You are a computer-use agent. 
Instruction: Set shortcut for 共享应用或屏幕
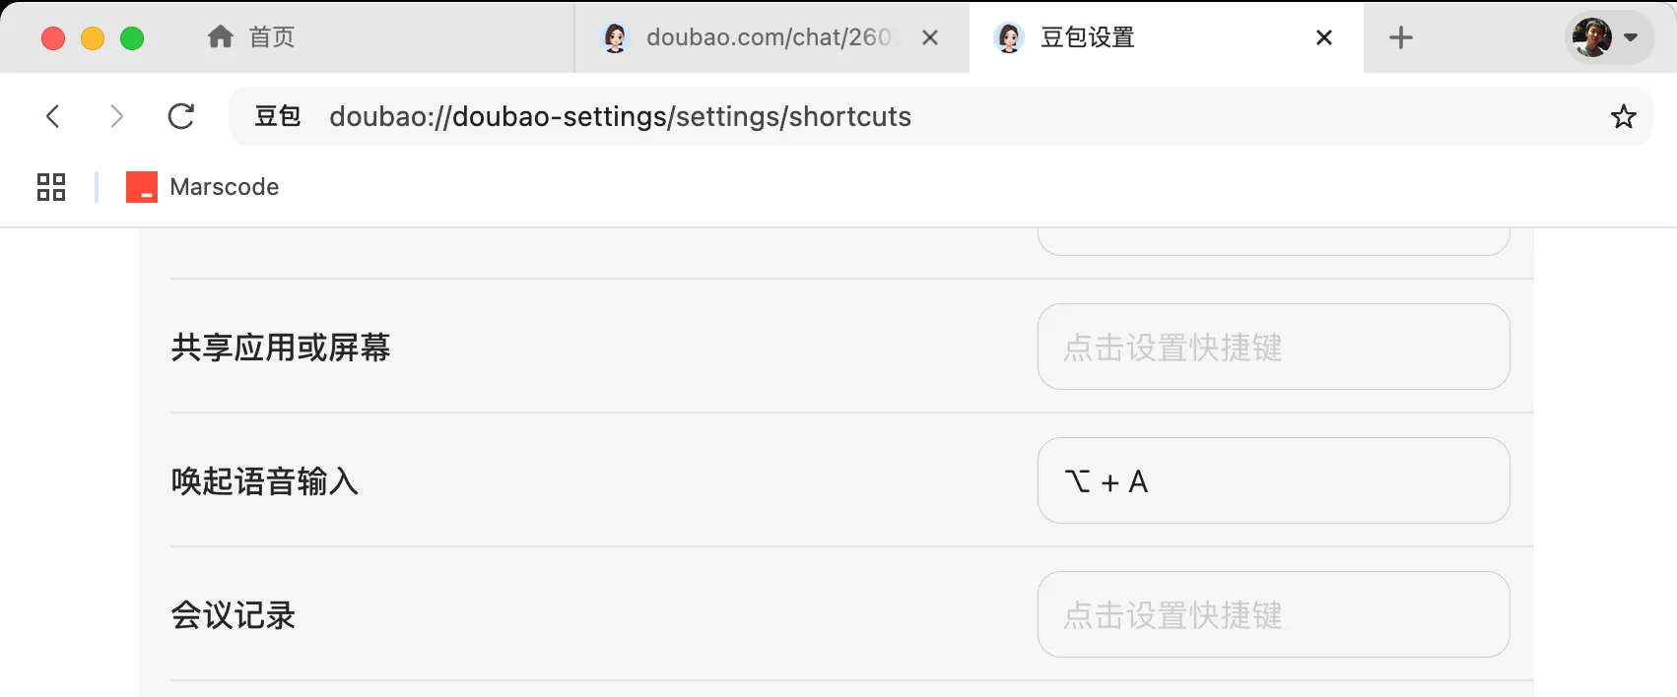click(x=1273, y=347)
